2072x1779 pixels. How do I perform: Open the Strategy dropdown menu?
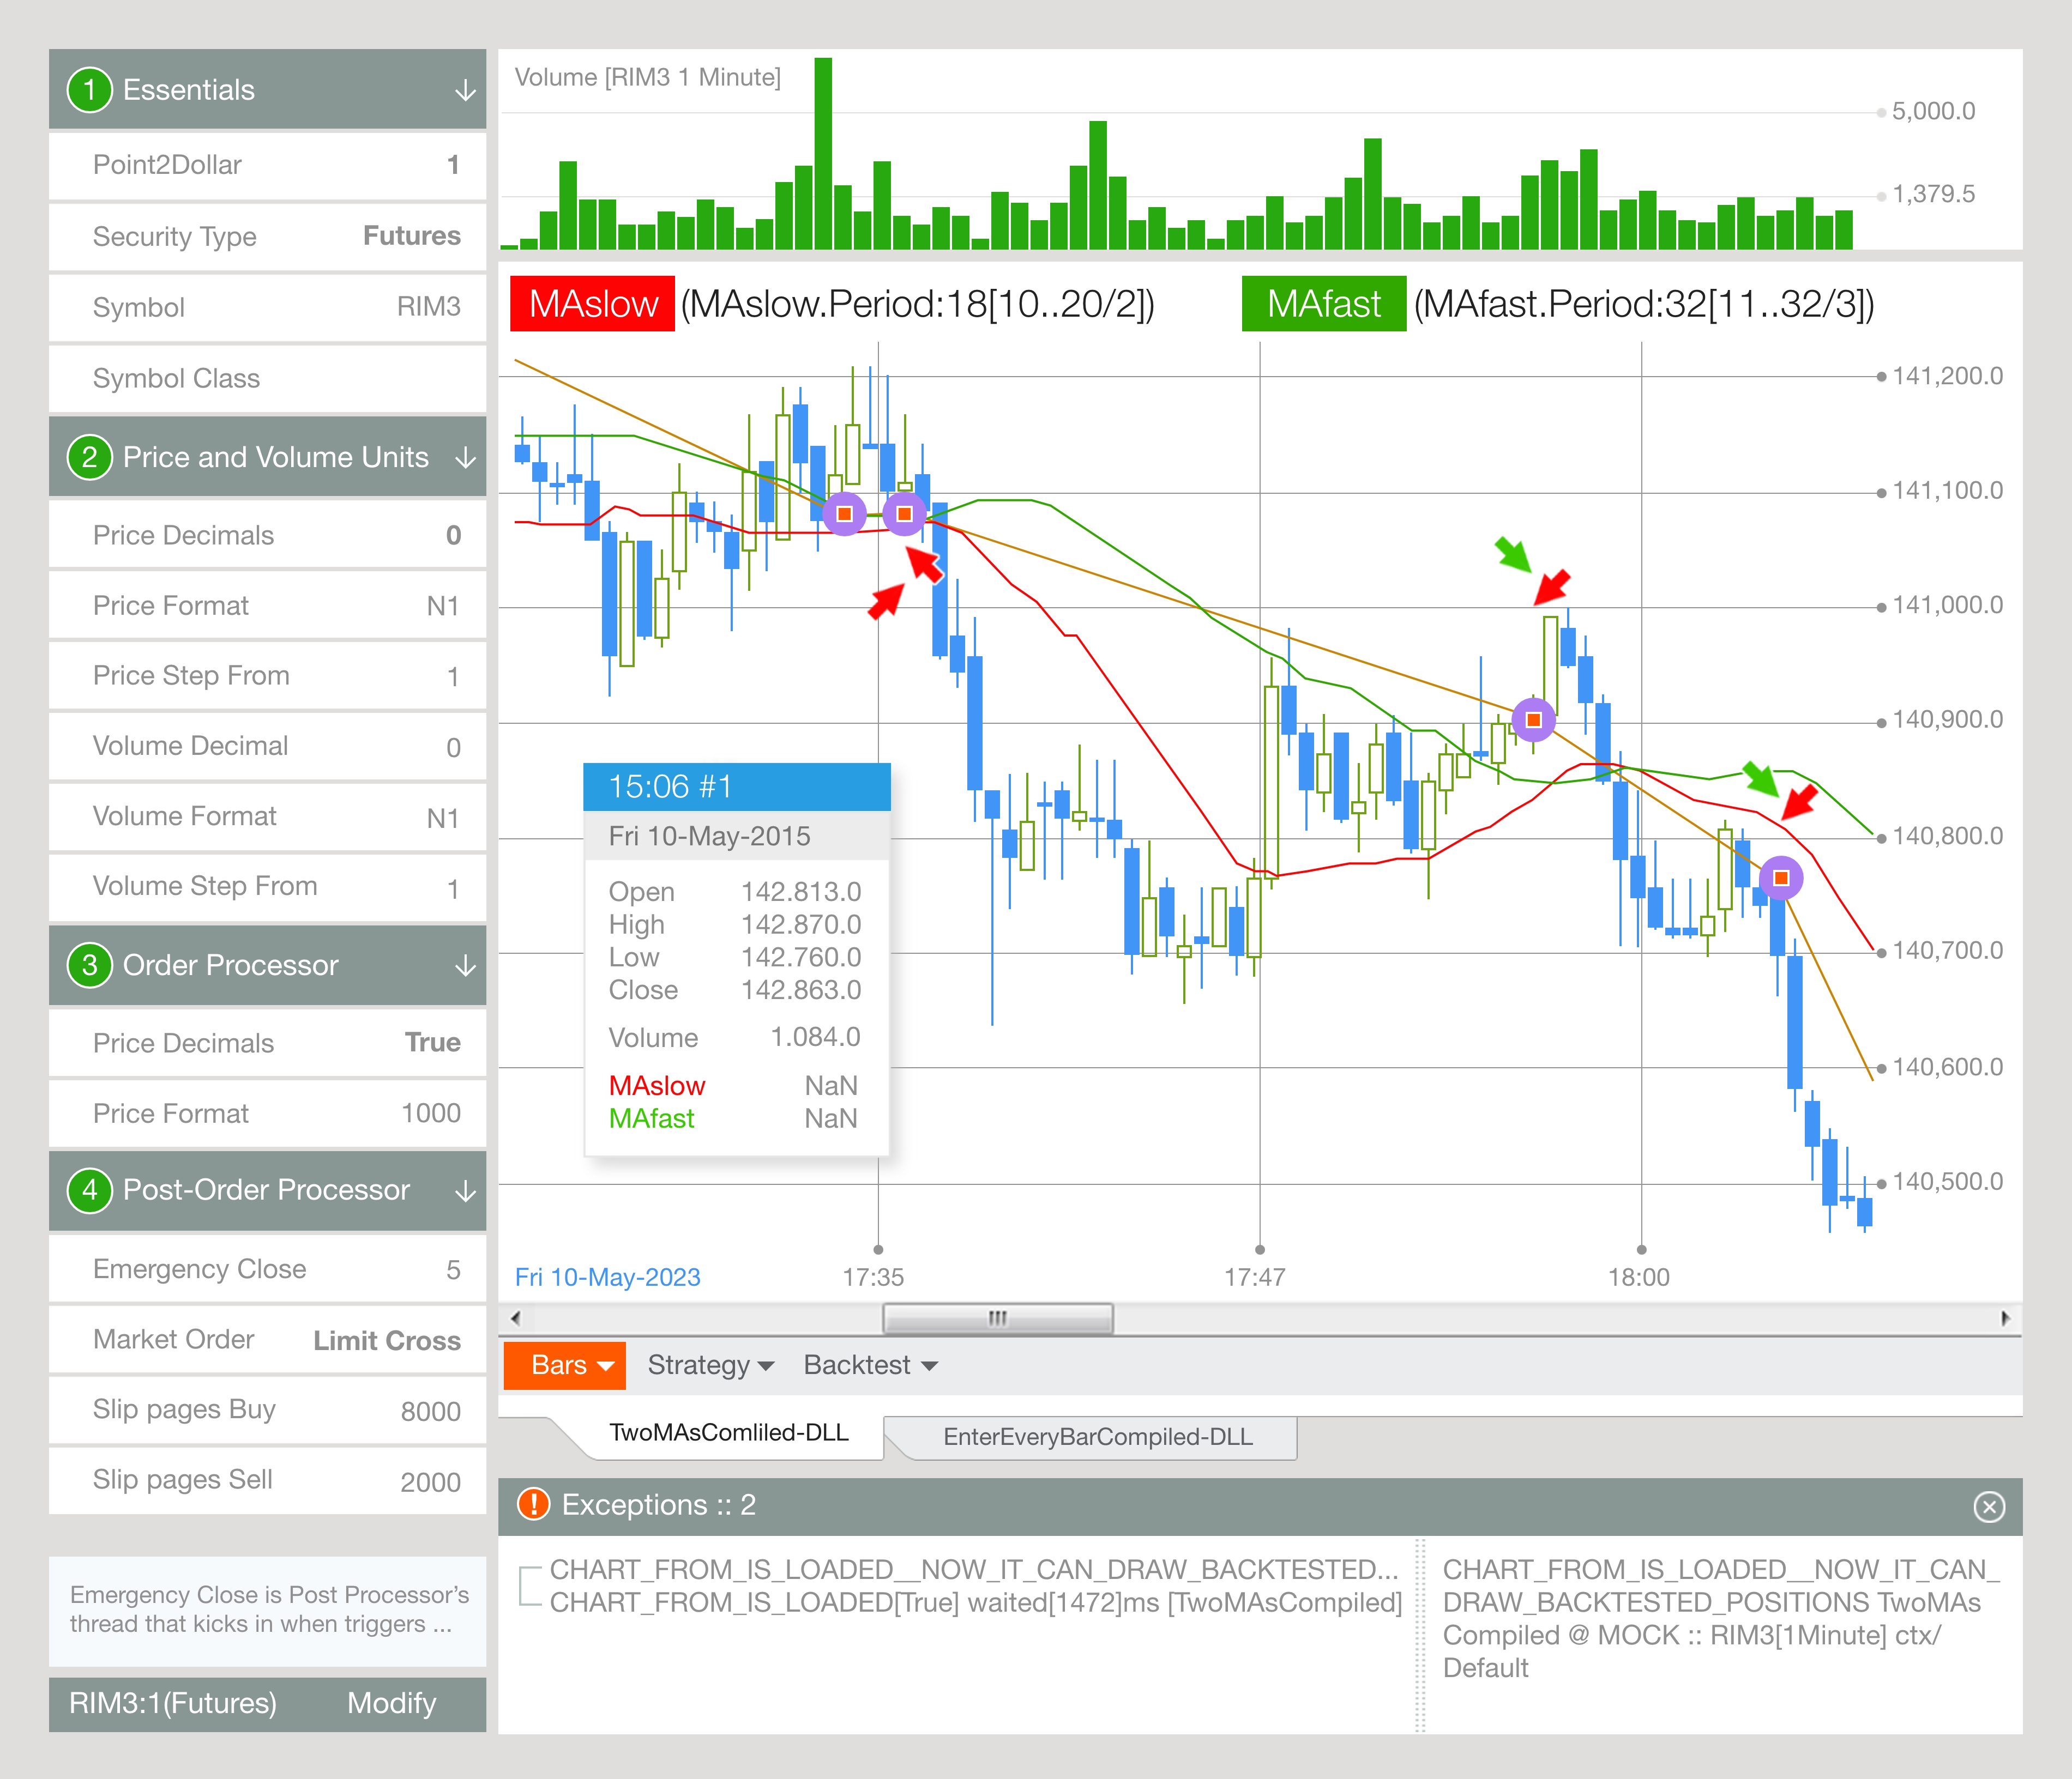tap(710, 1365)
